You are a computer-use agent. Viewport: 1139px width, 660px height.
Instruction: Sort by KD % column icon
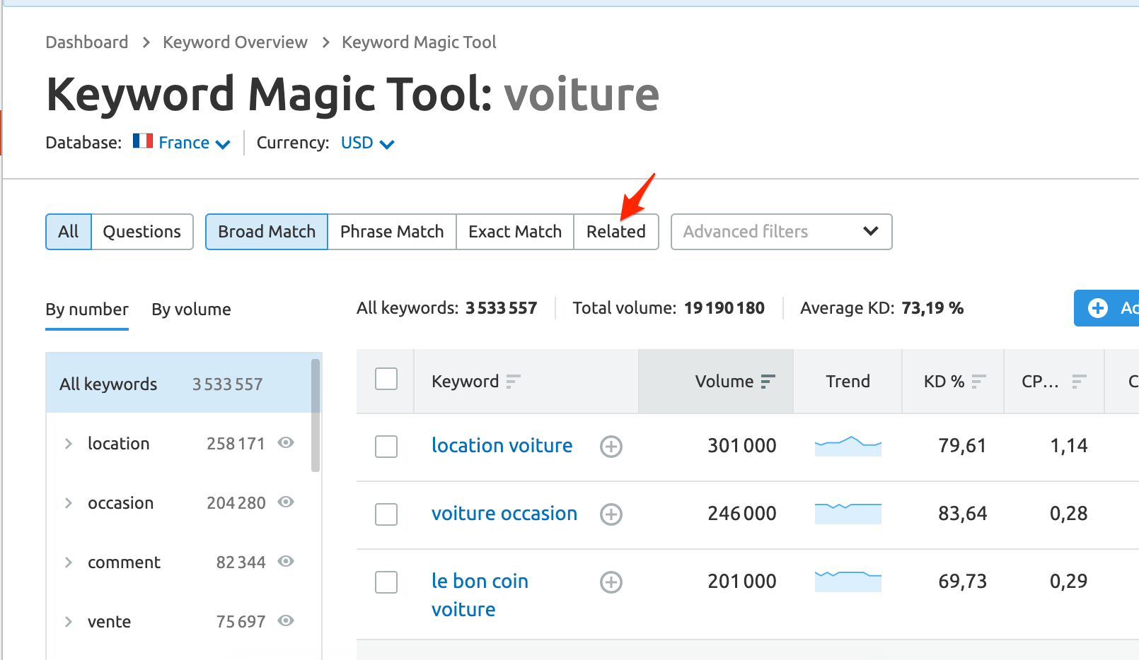(x=978, y=382)
